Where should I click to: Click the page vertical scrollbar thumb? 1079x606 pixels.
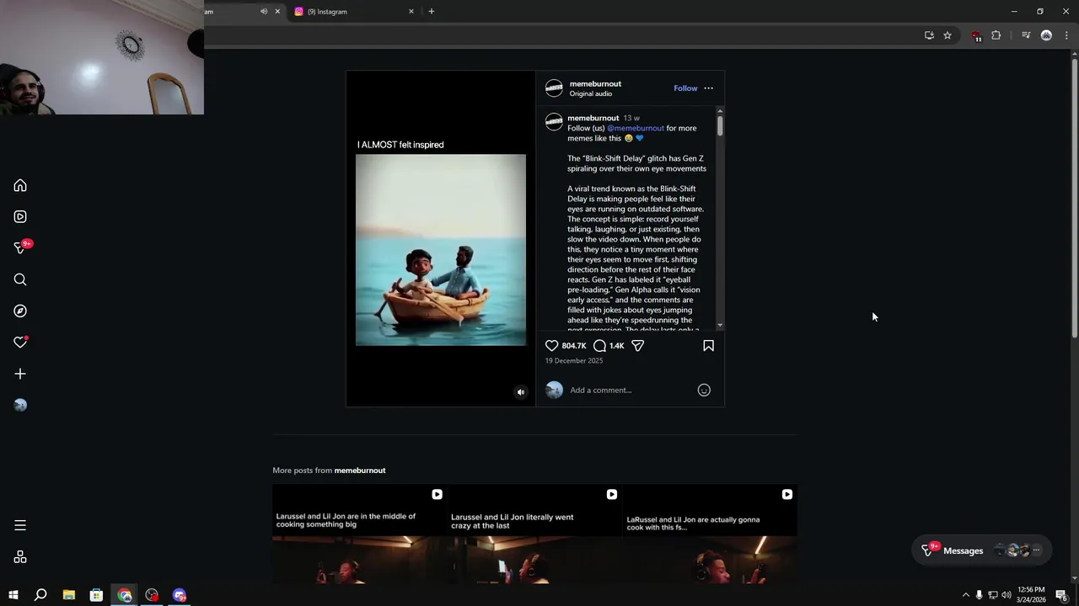click(x=1074, y=198)
